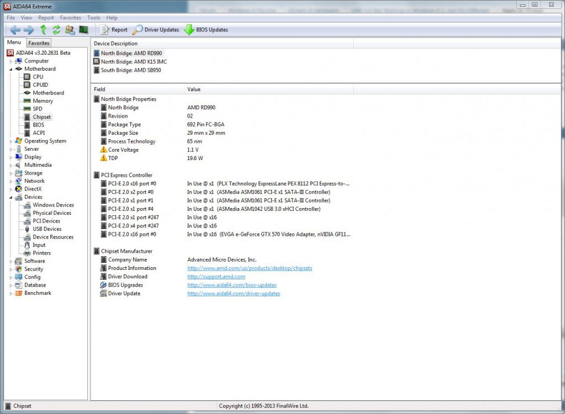
Task: Open the Favorites menu
Action: point(70,18)
